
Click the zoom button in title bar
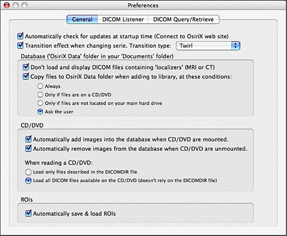(24, 5)
